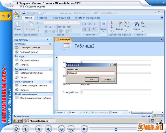Image resolution: width=166 pixels, height=133 pixels.
Task: Click the Office button in Access
Action: (17, 14)
